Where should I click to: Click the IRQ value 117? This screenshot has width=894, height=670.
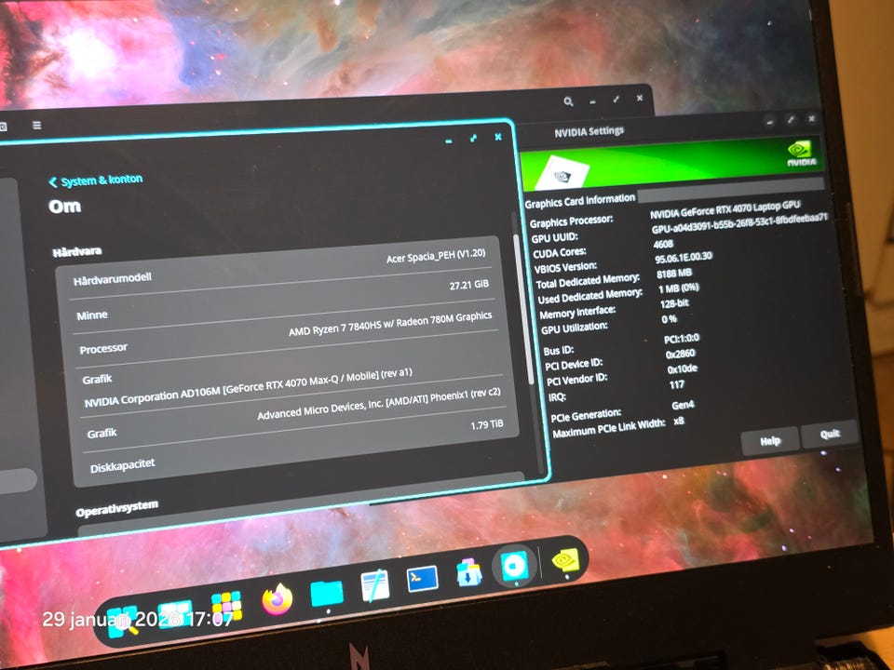(677, 384)
